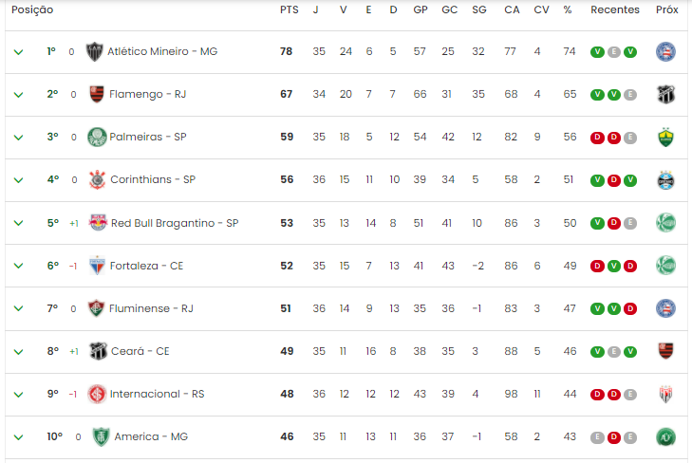
Task: Click Ceará's next opponent Flamengo crest
Action: [665, 351]
